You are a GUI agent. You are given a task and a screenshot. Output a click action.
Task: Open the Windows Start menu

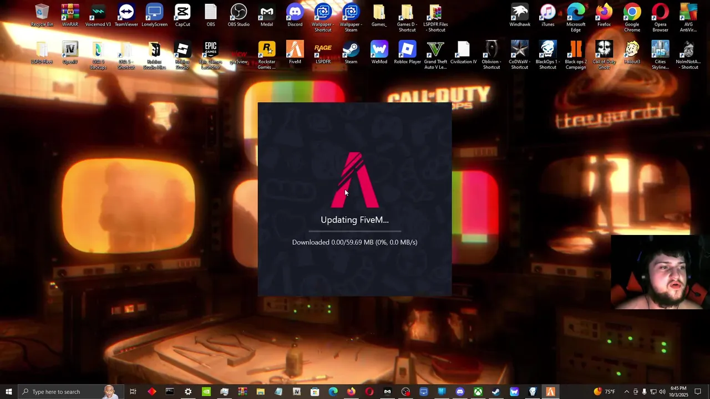pos(9,392)
